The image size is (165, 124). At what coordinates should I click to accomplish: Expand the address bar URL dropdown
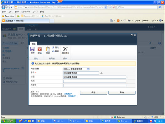[106, 7]
